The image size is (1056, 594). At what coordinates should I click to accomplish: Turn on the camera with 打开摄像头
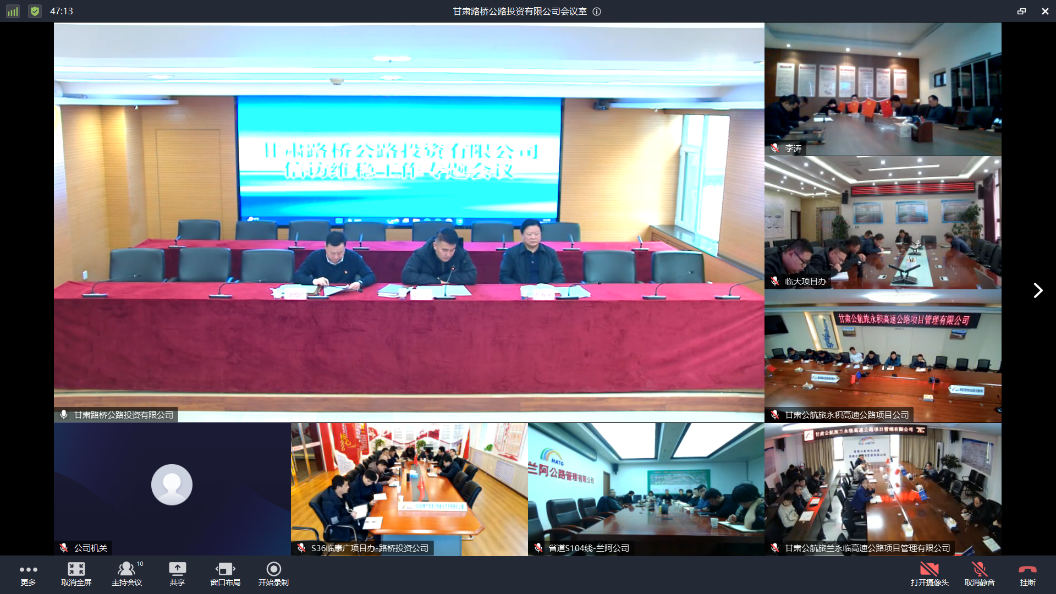click(x=930, y=574)
